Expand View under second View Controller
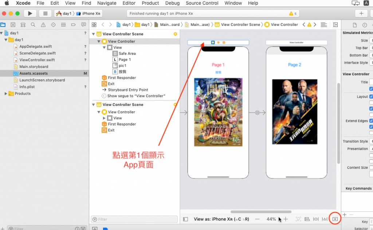The image size is (373, 230). 104,118
